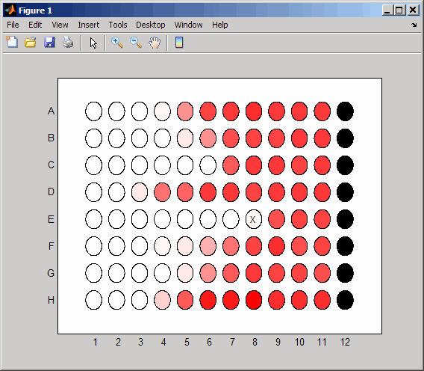Click the white well A1
This screenshot has width=424, height=371.
[x=93, y=111]
